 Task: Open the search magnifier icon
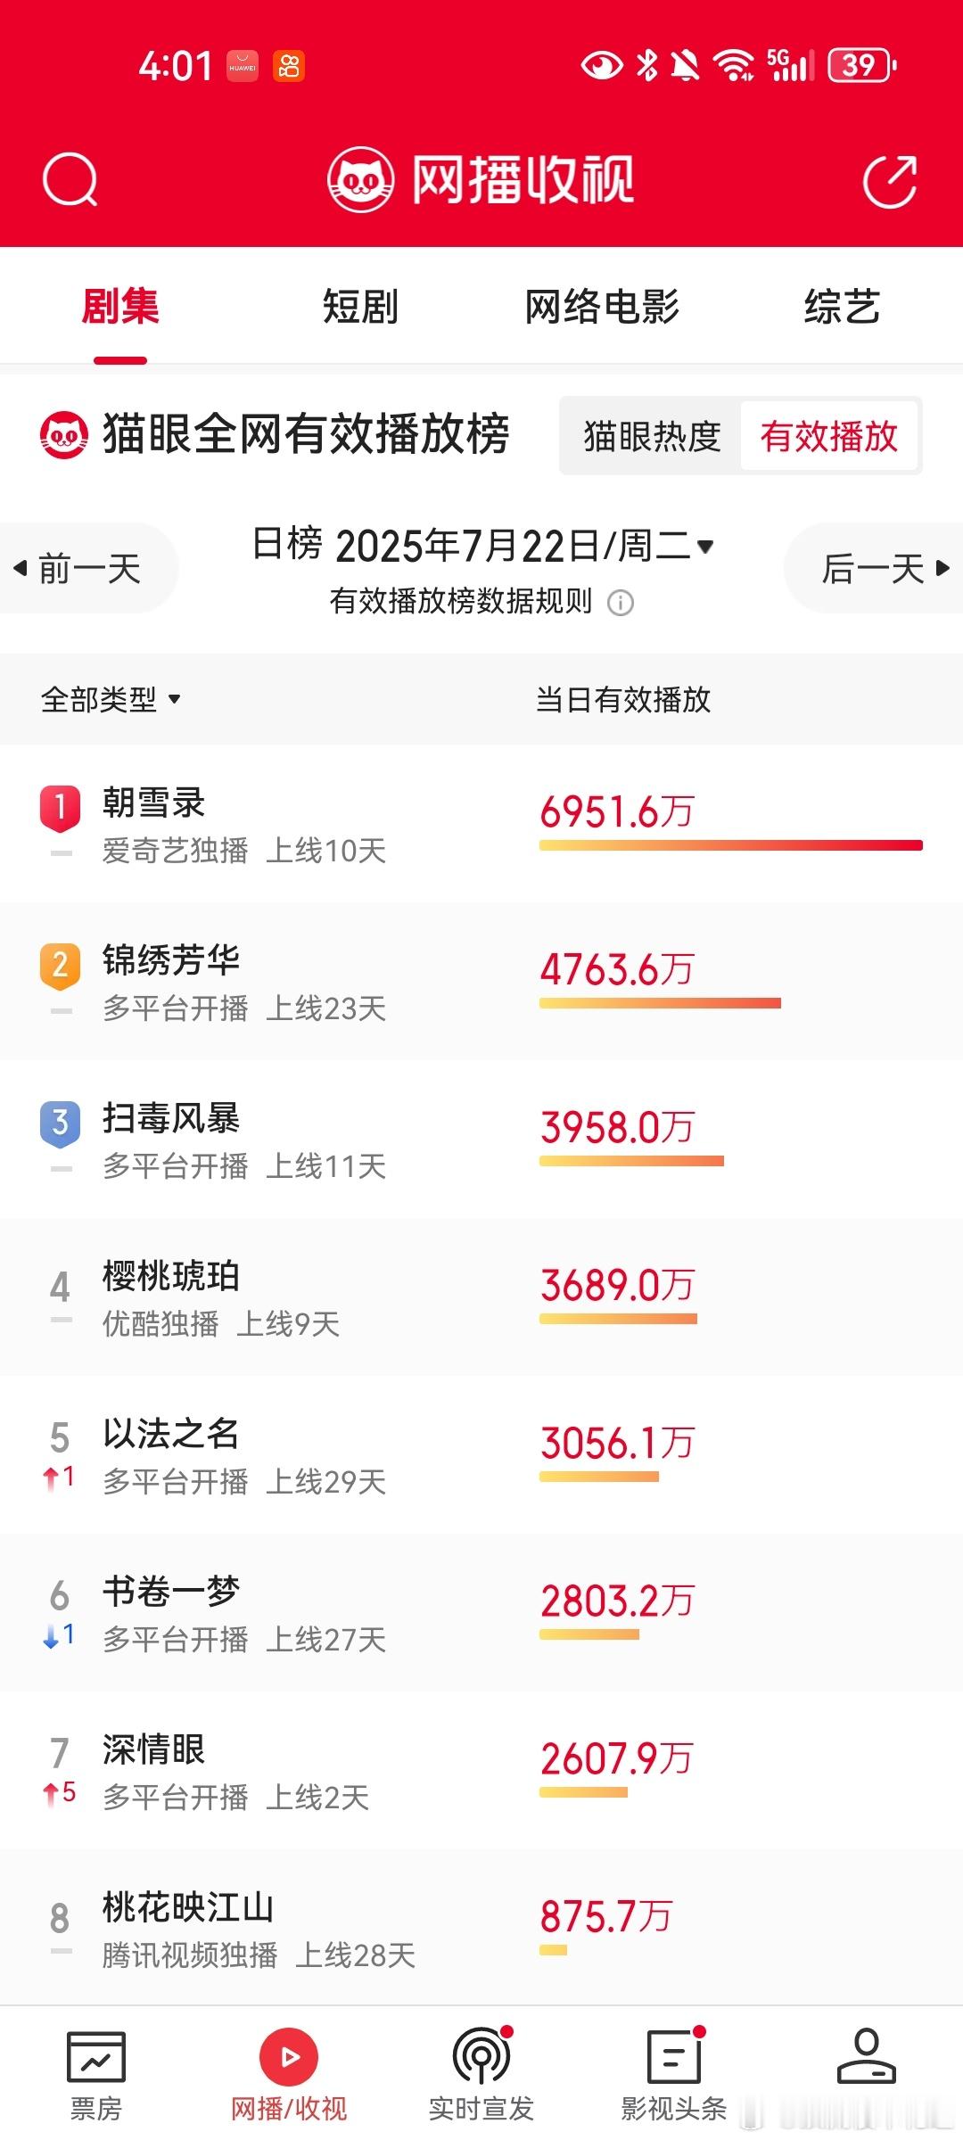coord(70,180)
